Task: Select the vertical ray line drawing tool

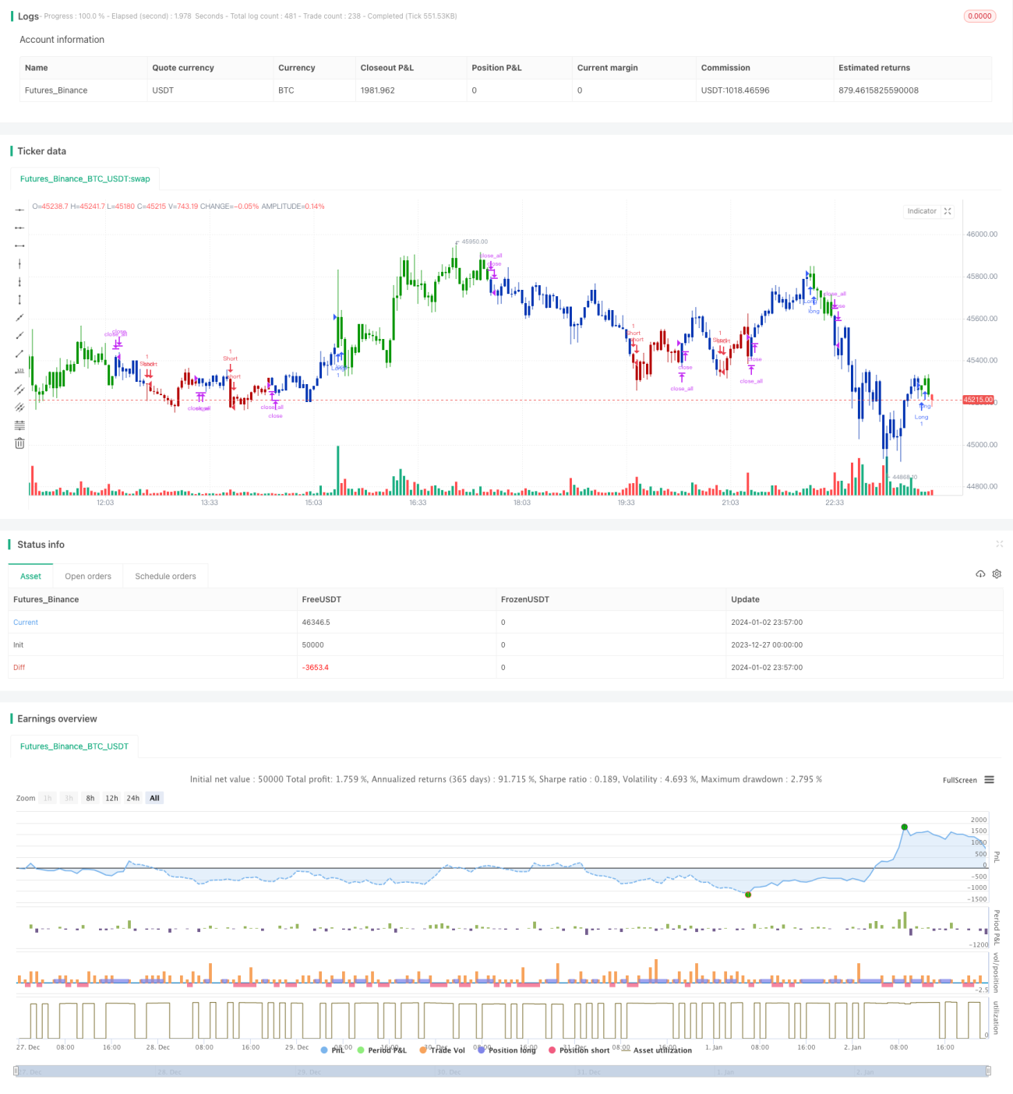Action: pos(19,281)
